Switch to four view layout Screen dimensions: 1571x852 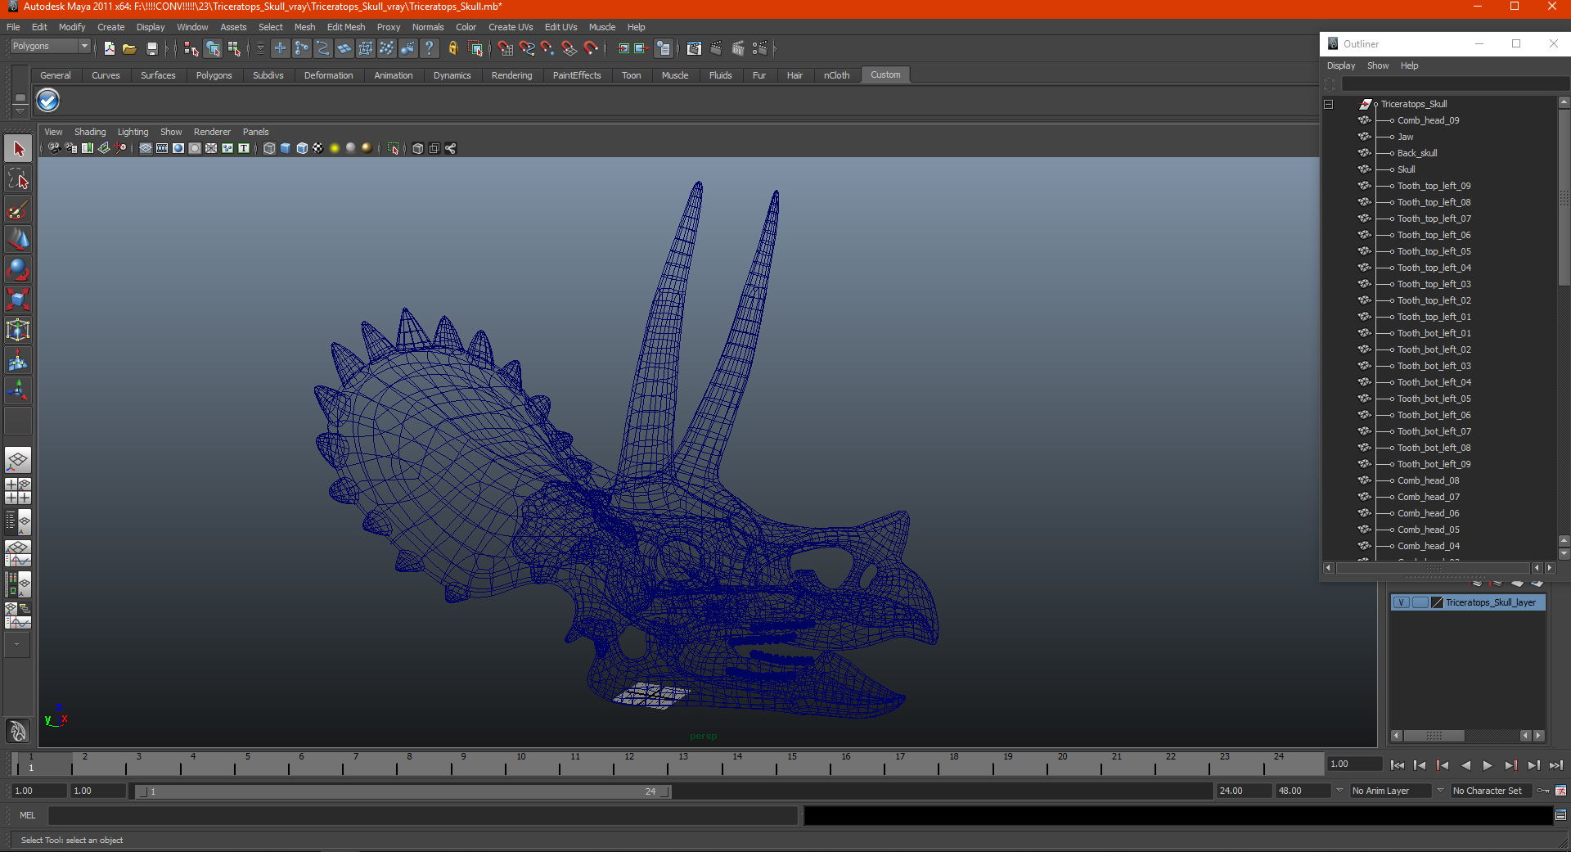click(18, 491)
